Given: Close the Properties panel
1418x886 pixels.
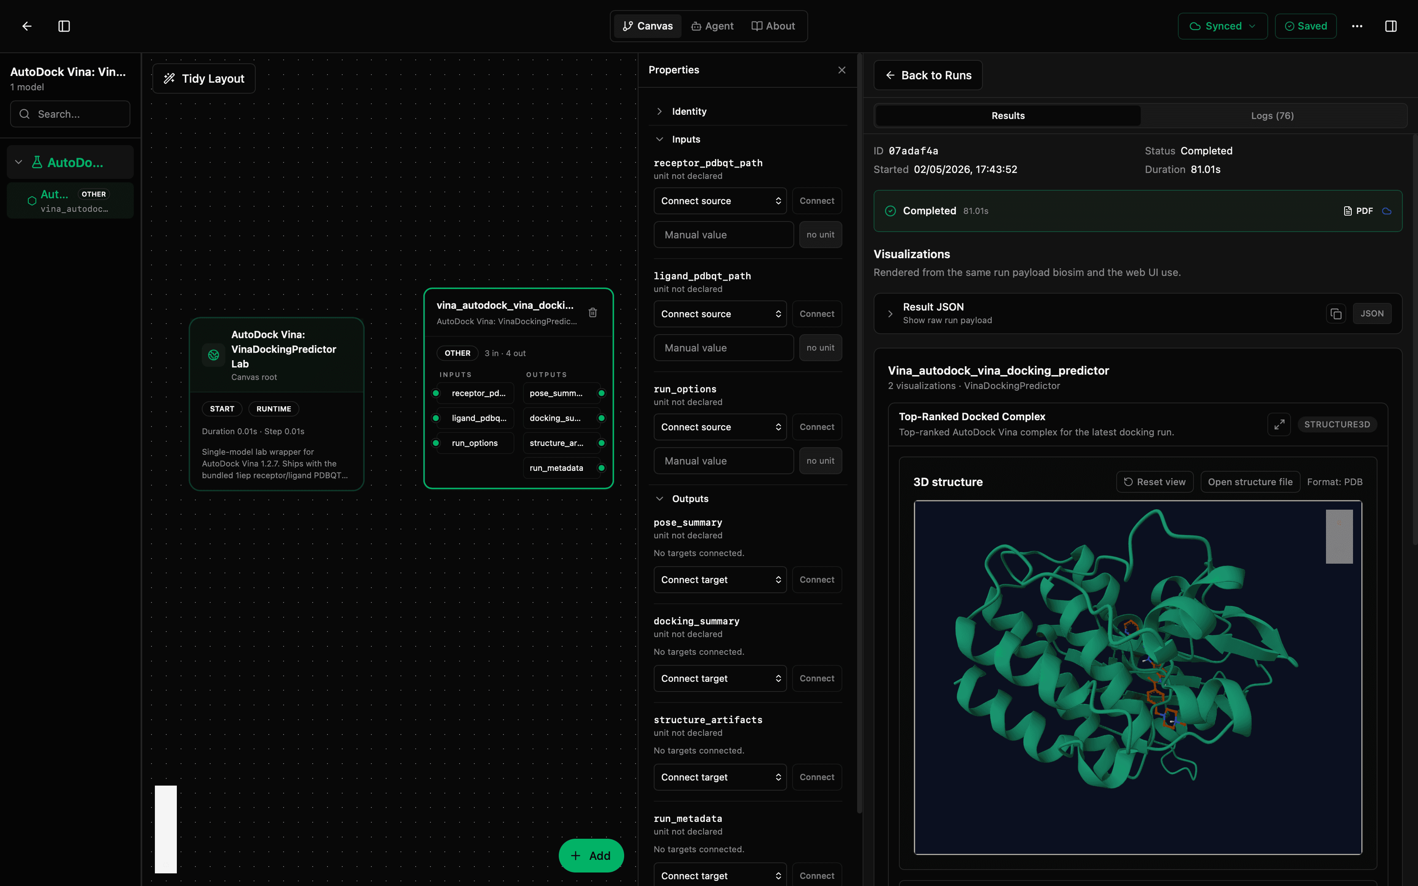Looking at the screenshot, I should click(x=842, y=70).
